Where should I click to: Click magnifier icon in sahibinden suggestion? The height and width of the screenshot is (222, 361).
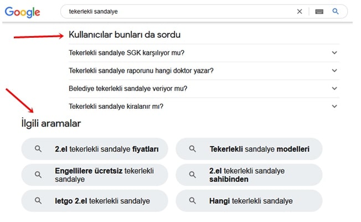coord(193,175)
